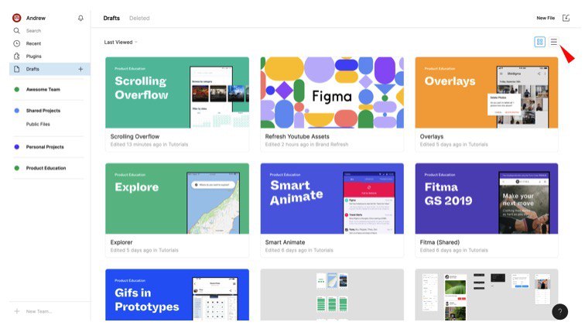Click the New File button
Viewport: 585px width, 329px height.
[546, 18]
